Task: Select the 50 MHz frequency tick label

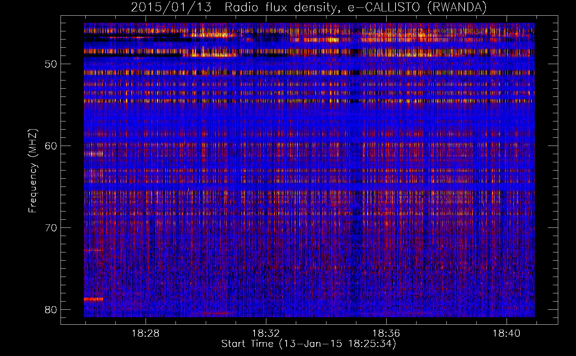Action: tap(51, 64)
